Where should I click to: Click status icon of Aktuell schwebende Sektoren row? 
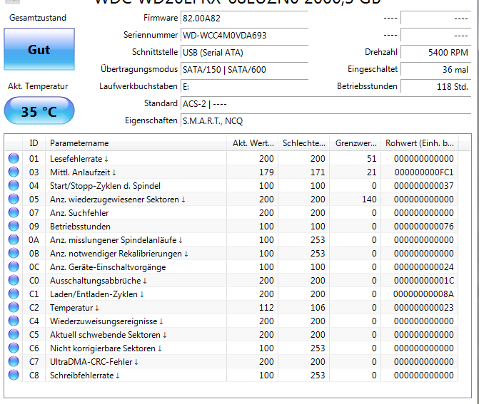[x=14, y=334]
